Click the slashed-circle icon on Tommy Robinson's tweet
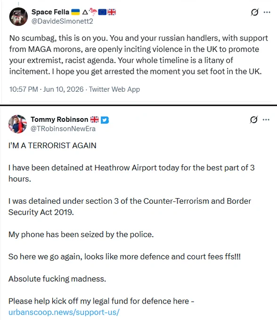The image size is (277, 320). 254,120
